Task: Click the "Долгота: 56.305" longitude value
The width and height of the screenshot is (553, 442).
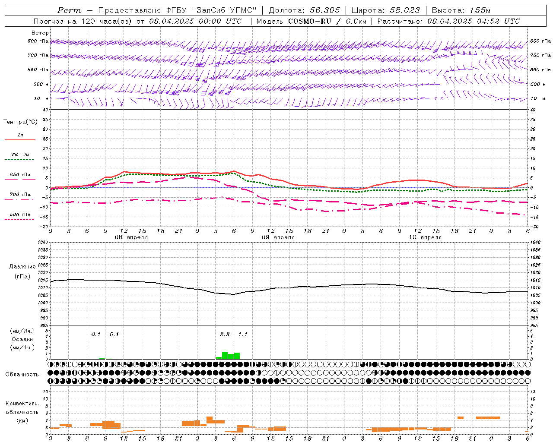Action: pyautogui.click(x=305, y=10)
